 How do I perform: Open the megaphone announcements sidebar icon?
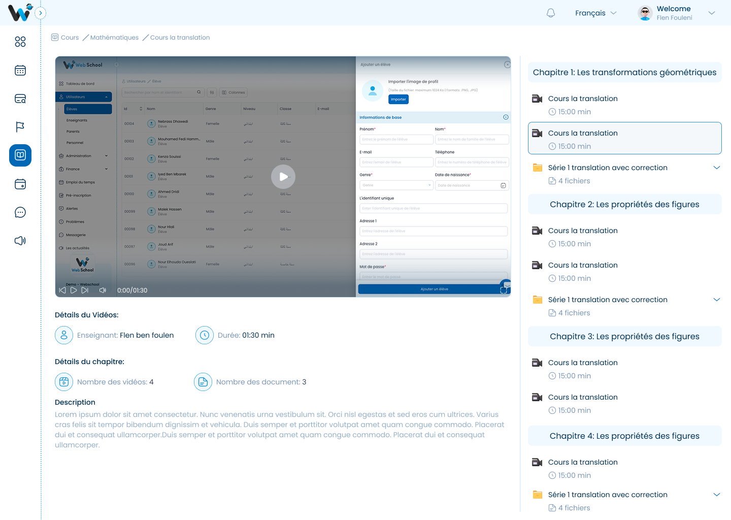click(x=20, y=241)
